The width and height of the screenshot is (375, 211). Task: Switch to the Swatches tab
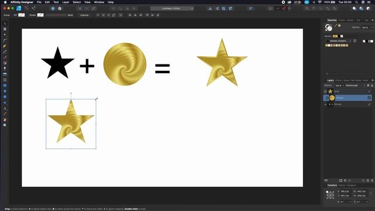(x=332, y=21)
